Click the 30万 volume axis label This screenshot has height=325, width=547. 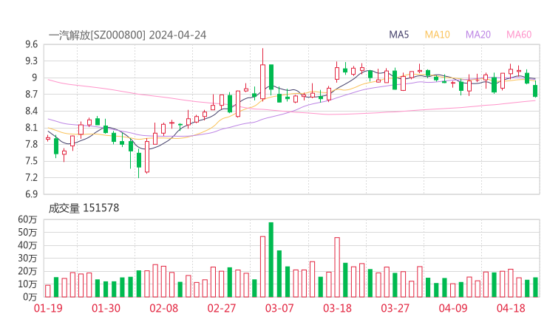click(x=27, y=258)
